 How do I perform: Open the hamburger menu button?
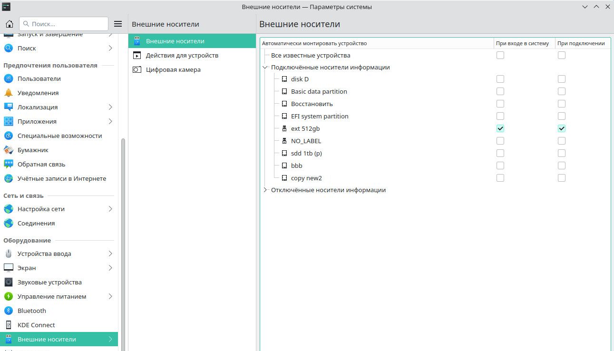click(118, 24)
